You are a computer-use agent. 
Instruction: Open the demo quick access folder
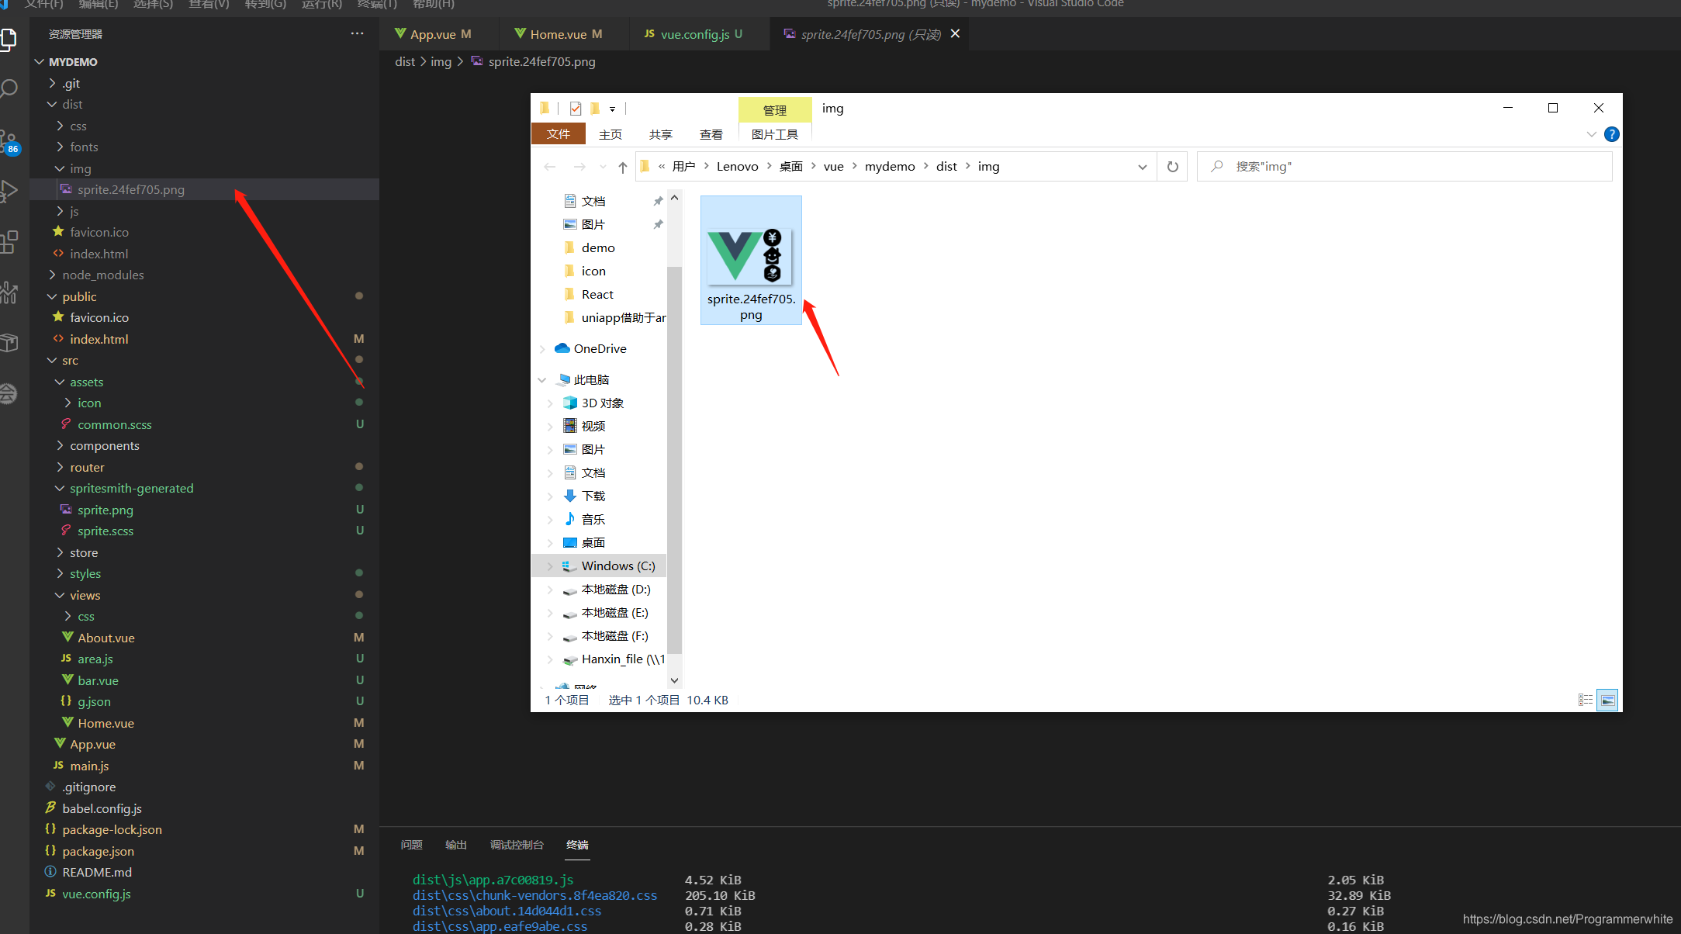click(598, 248)
